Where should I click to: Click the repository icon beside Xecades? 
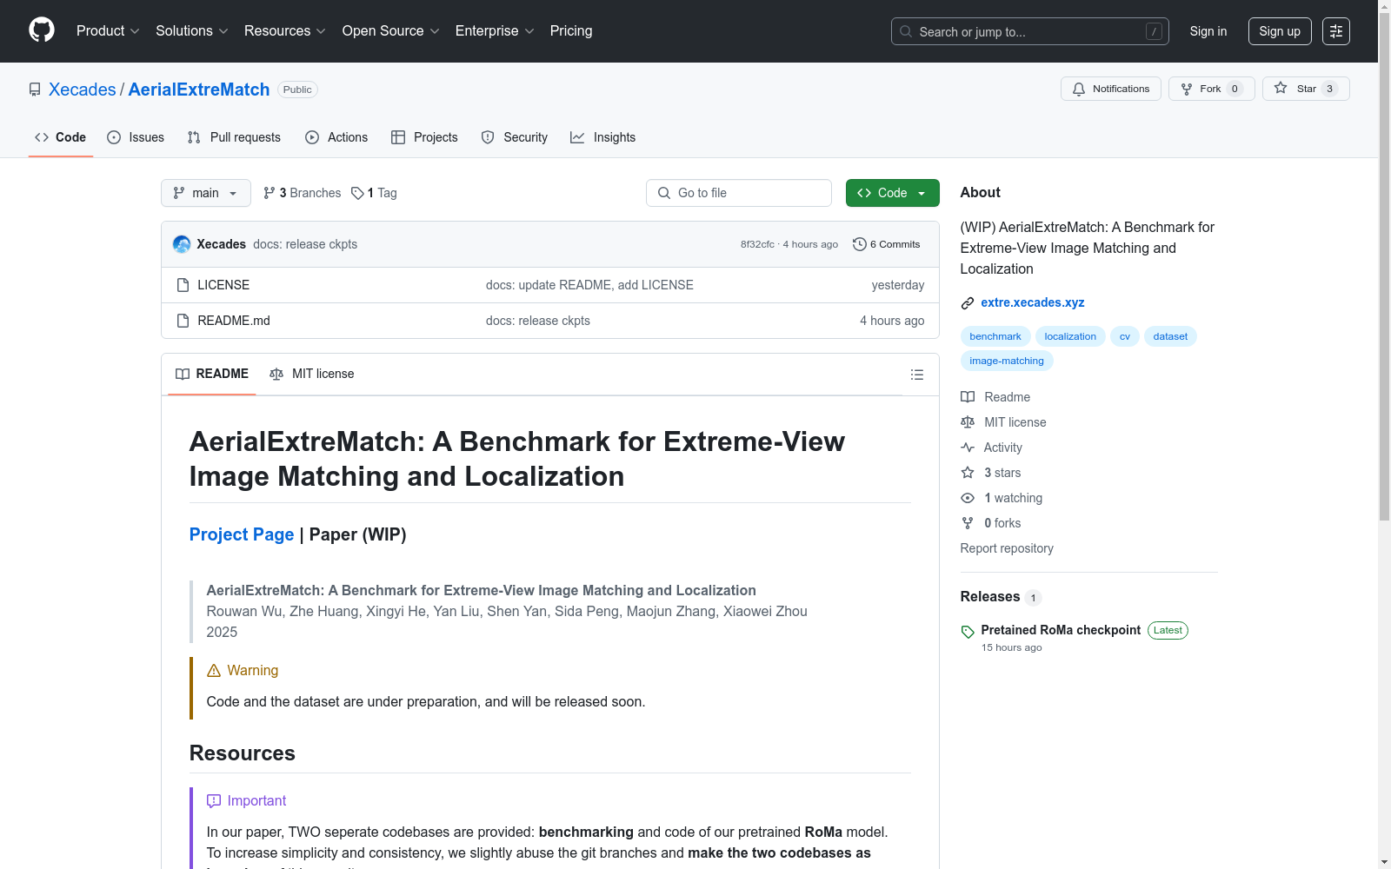[x=35, y=90]
